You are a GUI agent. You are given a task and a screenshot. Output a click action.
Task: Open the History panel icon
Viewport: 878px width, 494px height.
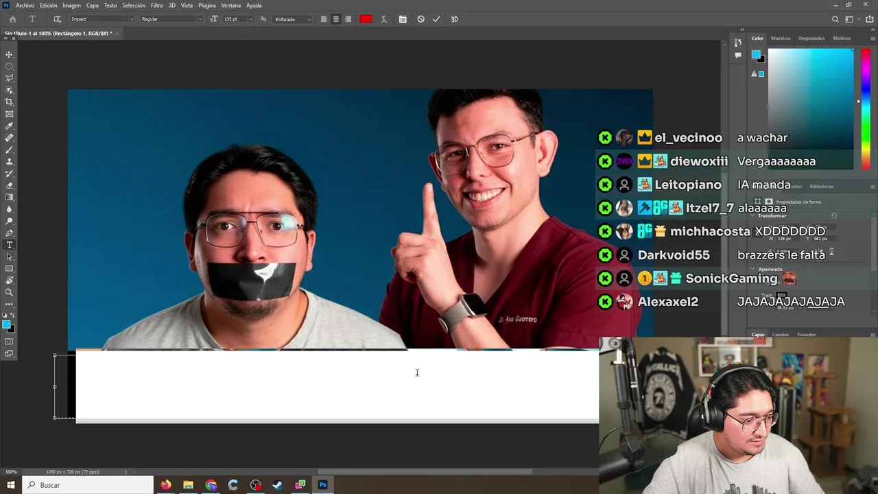click(738, 43)
